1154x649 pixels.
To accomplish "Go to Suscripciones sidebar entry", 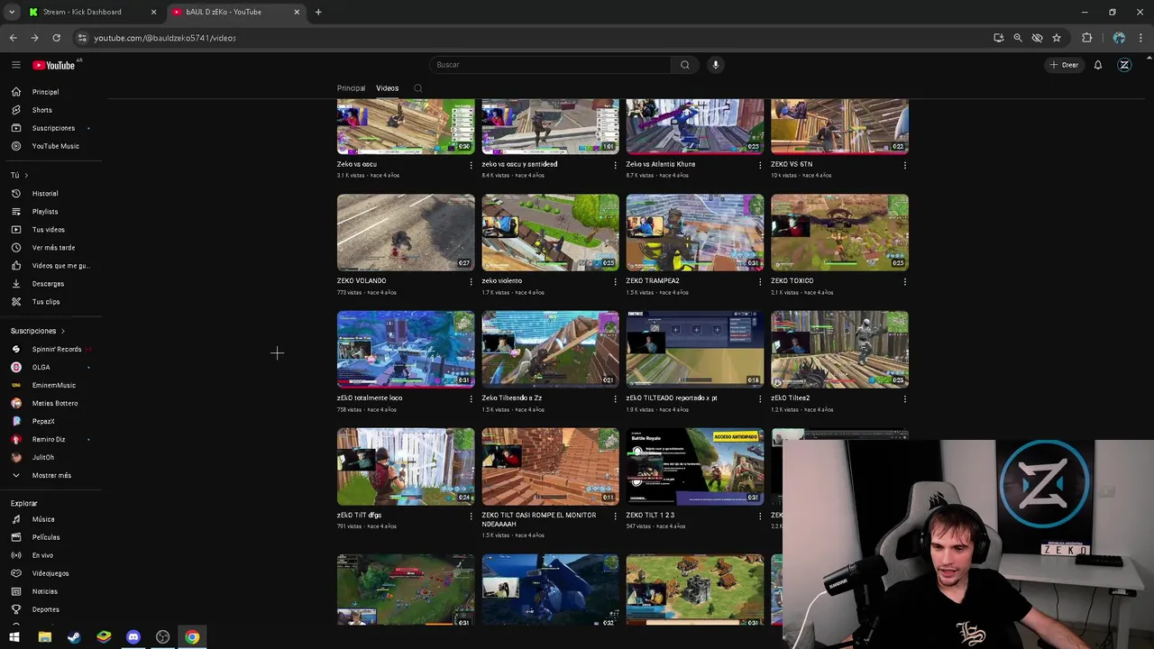I will [x=54, y=128].
